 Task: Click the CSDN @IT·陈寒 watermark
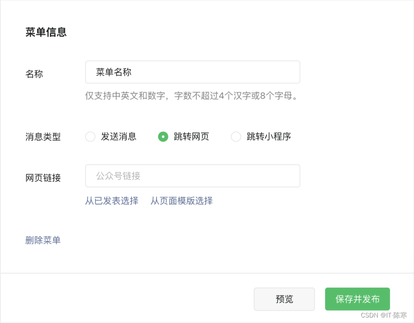pos(384,315)
